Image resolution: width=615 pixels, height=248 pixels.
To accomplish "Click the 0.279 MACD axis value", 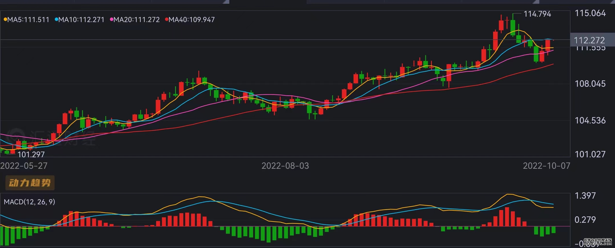I will (585, 220).
